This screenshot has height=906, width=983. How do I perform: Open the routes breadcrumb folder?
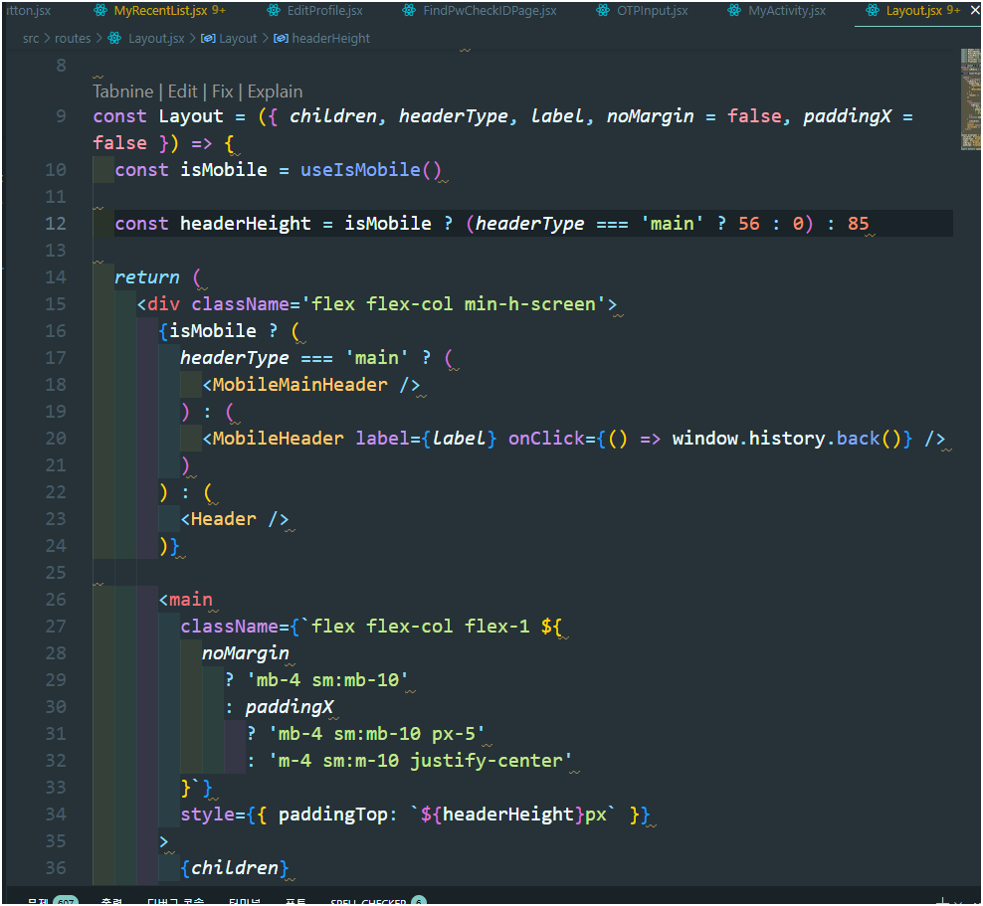[73, 39]
